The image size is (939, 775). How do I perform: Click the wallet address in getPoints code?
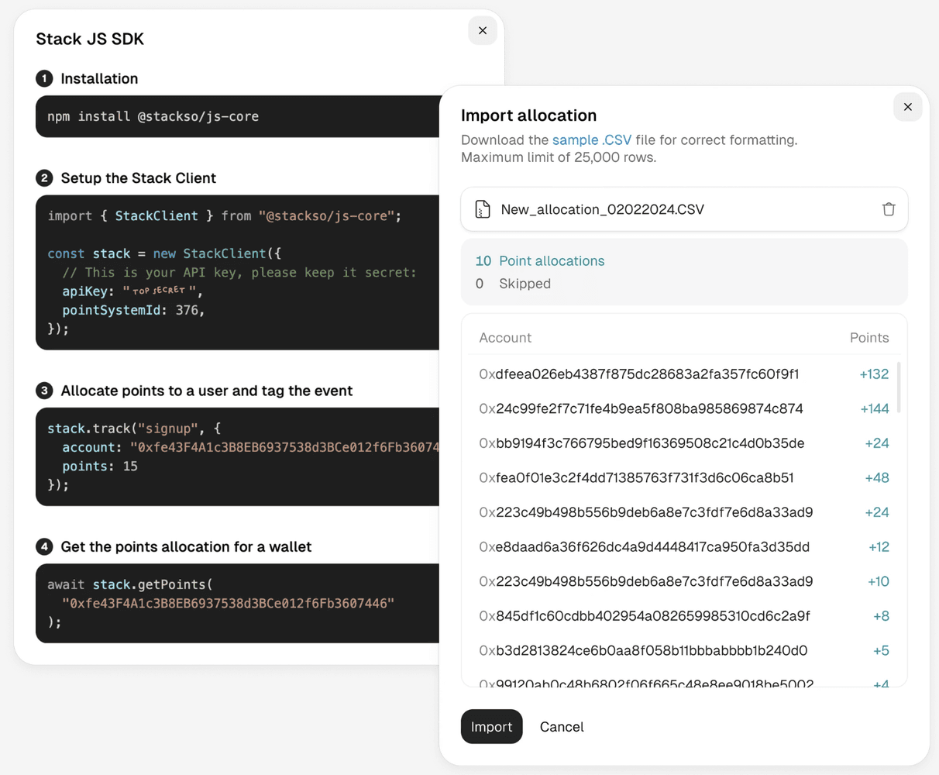pyautogui.click(x=228, y=604)
